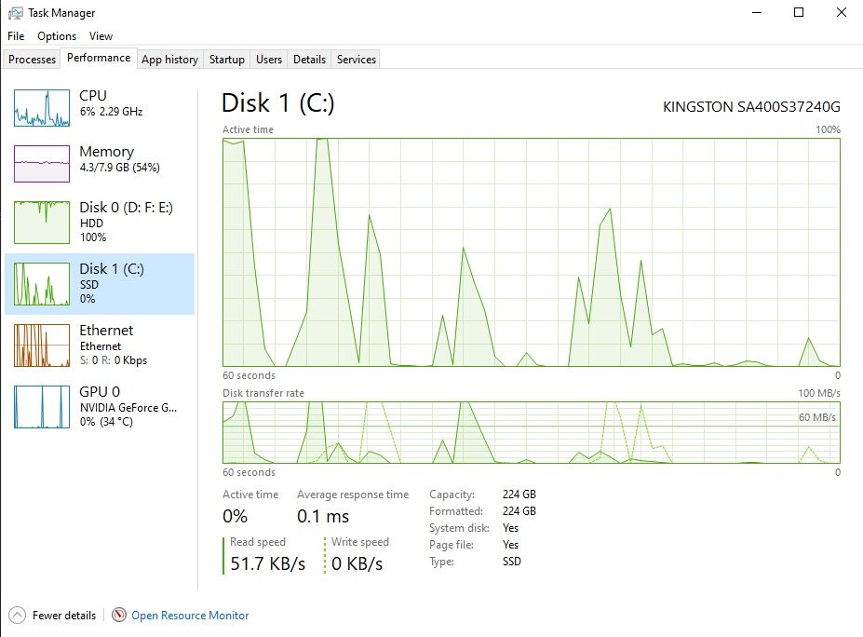The width and height of the screenshot is (863, 637).
Task: Click the Ethernet S: 0 R: 0 Kbps text
Action: click(x=114, y=360)
